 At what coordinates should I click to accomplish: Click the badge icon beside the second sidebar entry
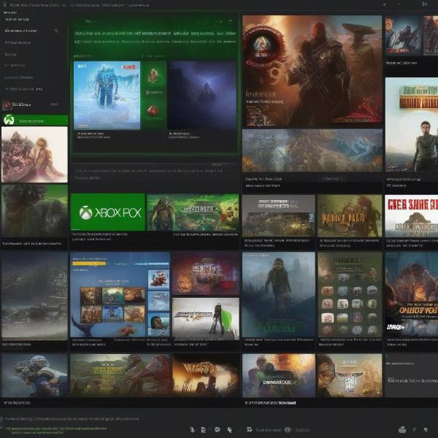tap(56, 31)
